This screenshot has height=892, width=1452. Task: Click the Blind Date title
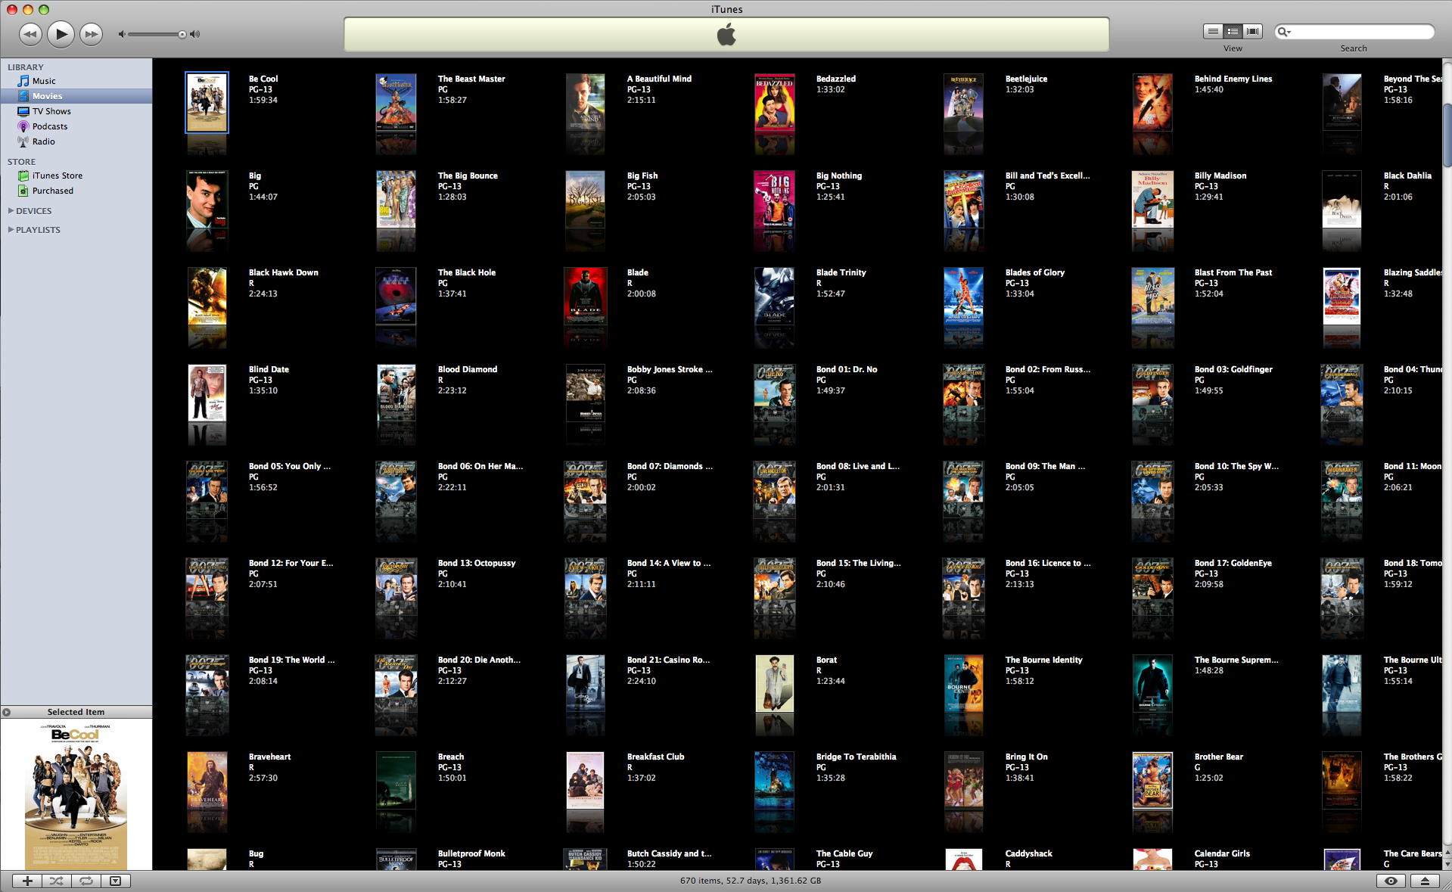[x=269, y=369]
